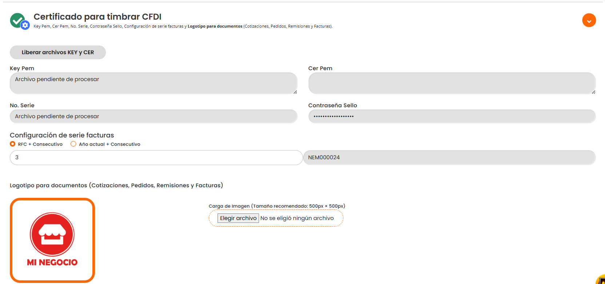The height and width of the screenshot is (284, 605).
Task: Click the Key Pem resize handle
Action: 295,92
